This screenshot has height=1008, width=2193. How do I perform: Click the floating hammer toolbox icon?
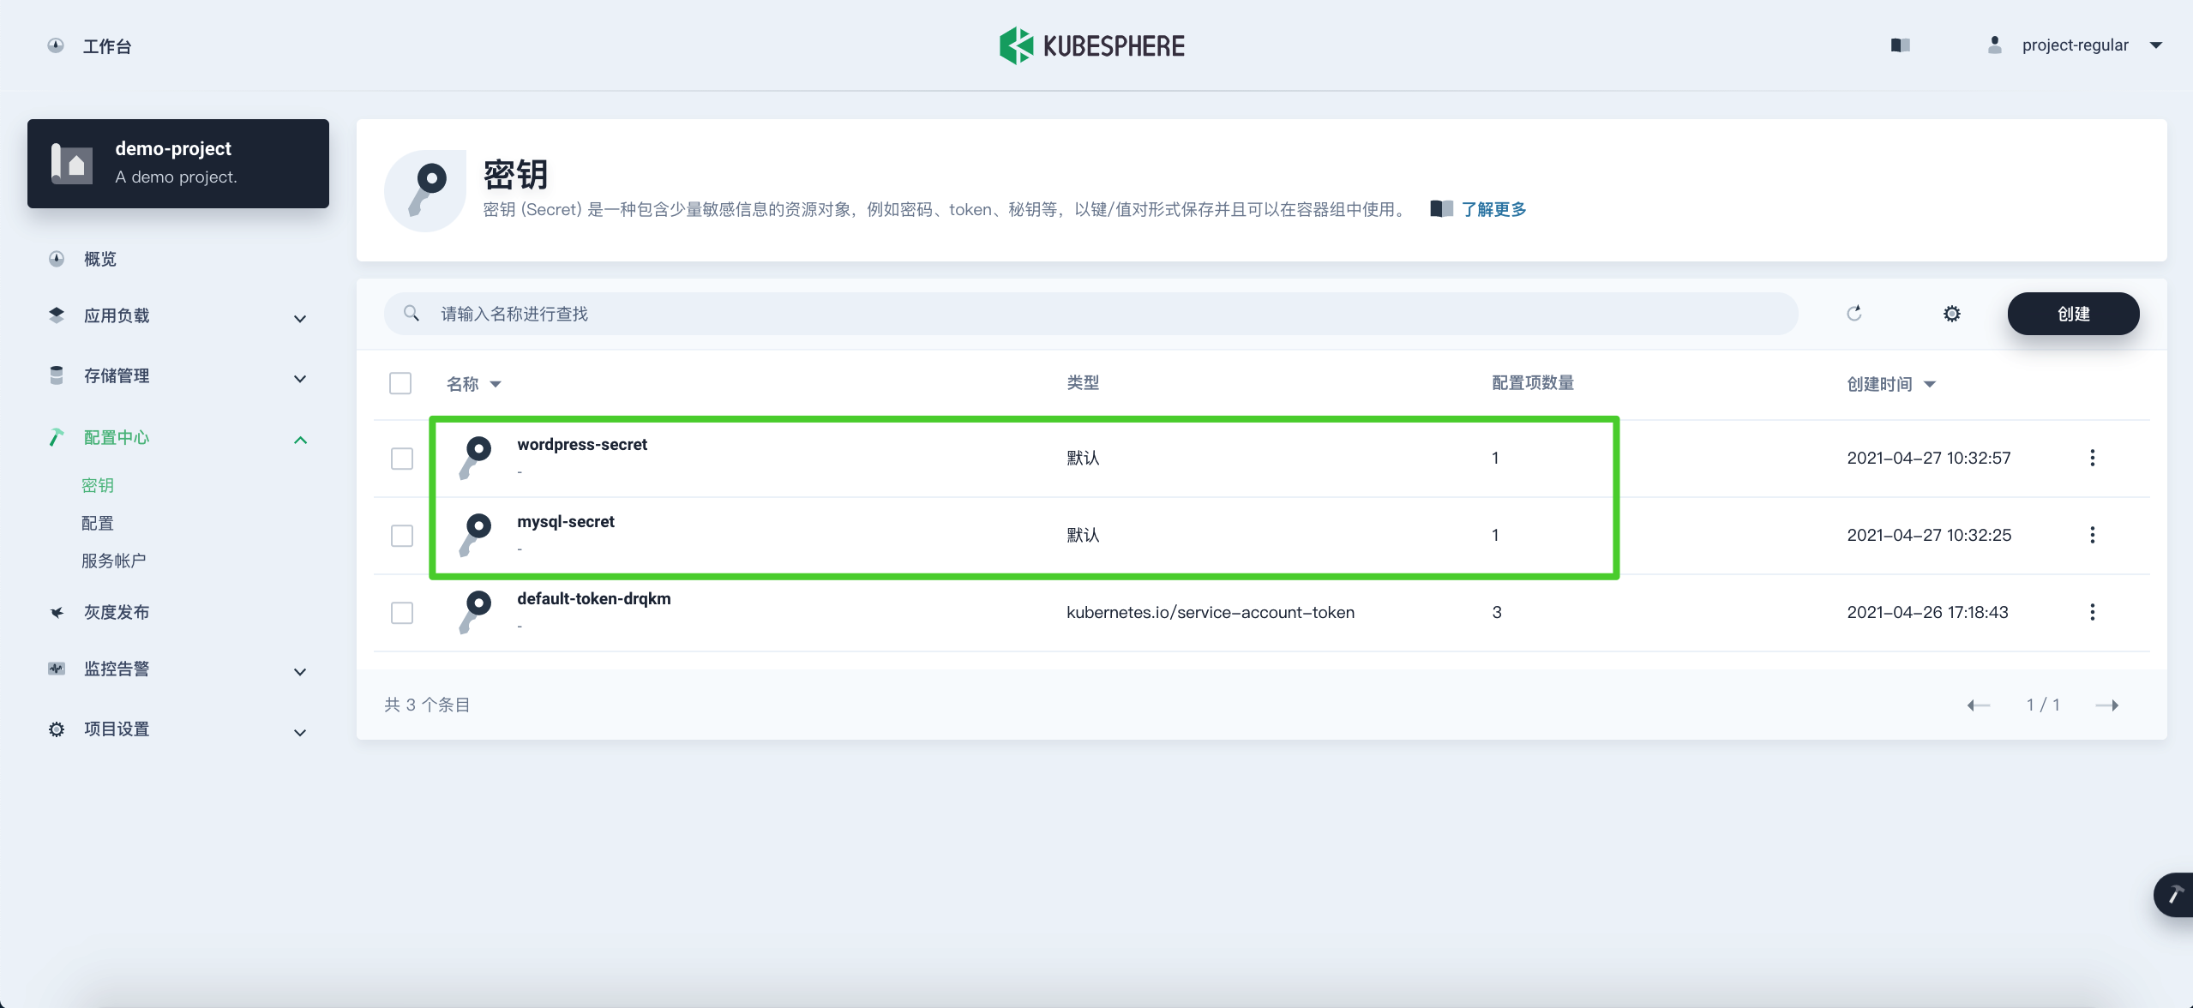2174,895
